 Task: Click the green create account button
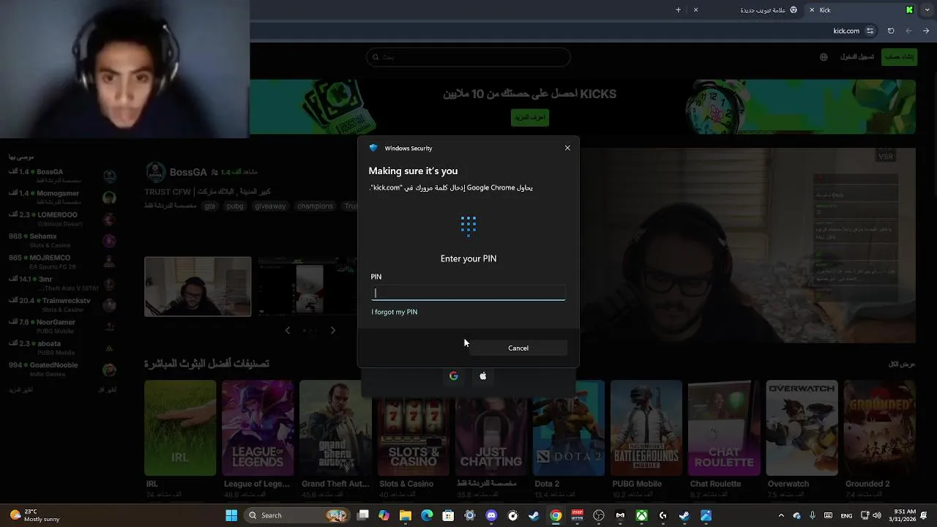(899, 57)
